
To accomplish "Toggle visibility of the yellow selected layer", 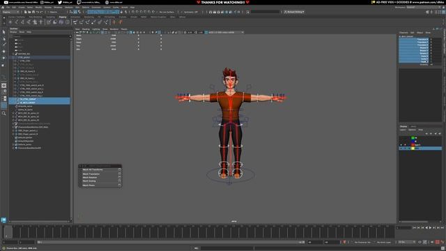I will click(401, 149).
